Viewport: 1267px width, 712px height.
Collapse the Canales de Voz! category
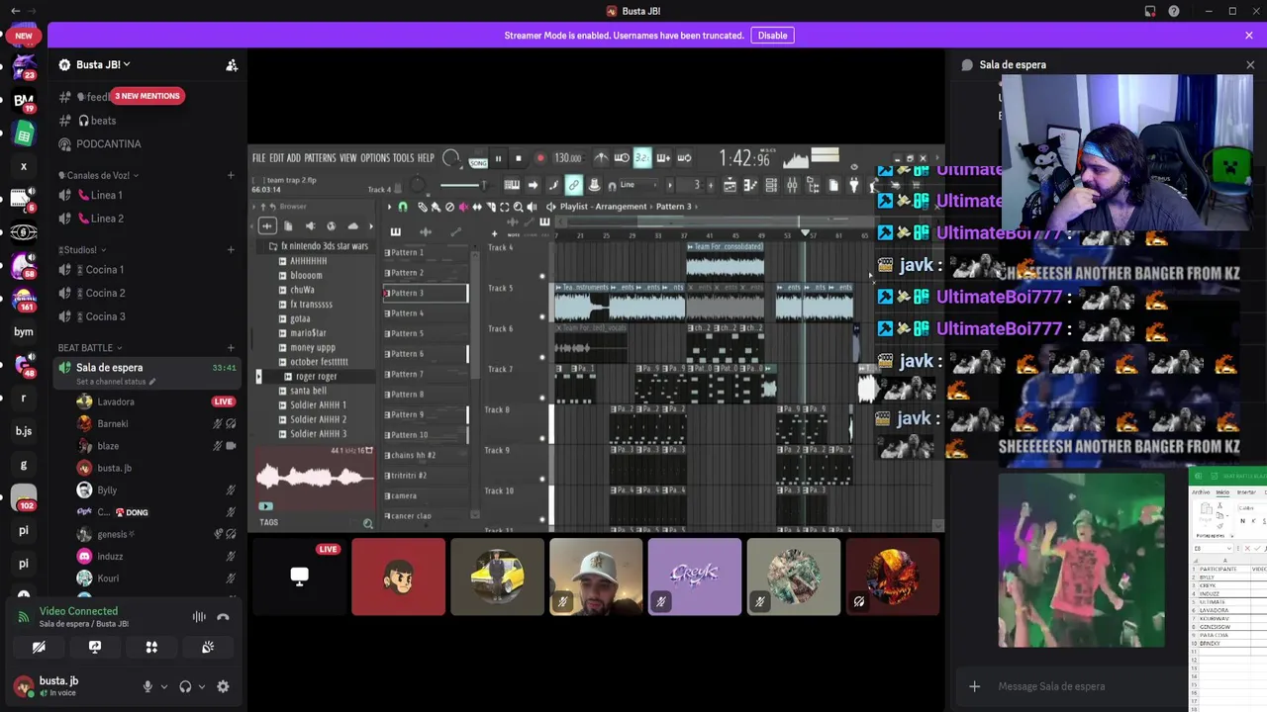(98, 175)
